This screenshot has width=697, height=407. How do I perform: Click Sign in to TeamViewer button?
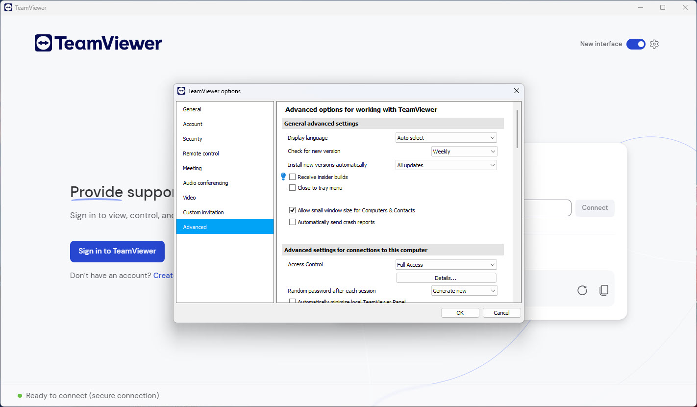tap(117, 251)
